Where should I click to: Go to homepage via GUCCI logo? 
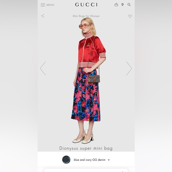tap(86, 5)
